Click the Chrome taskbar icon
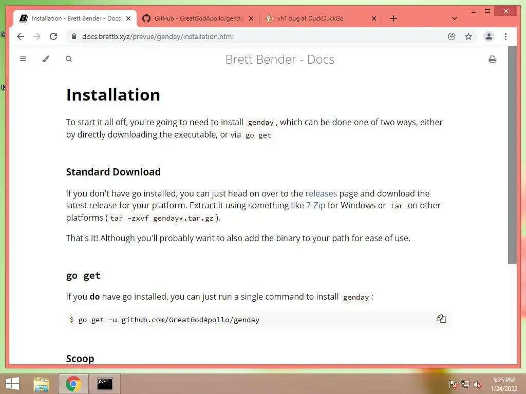 (x=73, y=384)
